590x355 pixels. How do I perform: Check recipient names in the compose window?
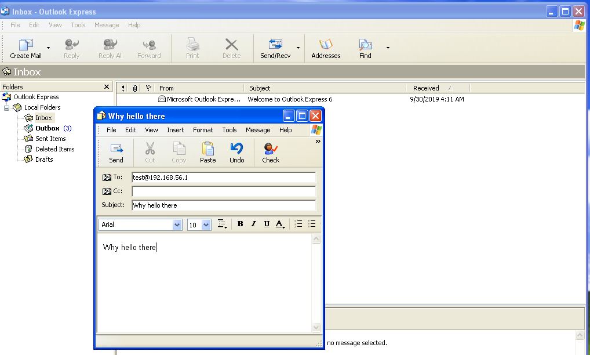click(x=271, y=153)
